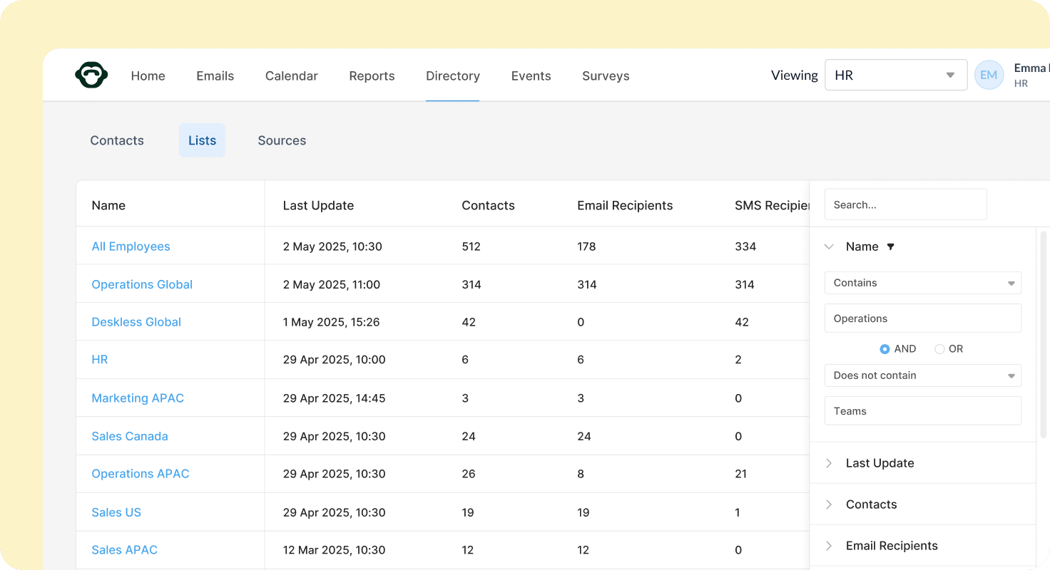Image resolution: width=1050 pixels, height=570 pixels.
Task: Open the Sales Canada list
Action: 130,435
